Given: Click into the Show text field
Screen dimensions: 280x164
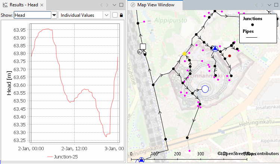Looking at the screenshot, I should click(x=32, y=15).
